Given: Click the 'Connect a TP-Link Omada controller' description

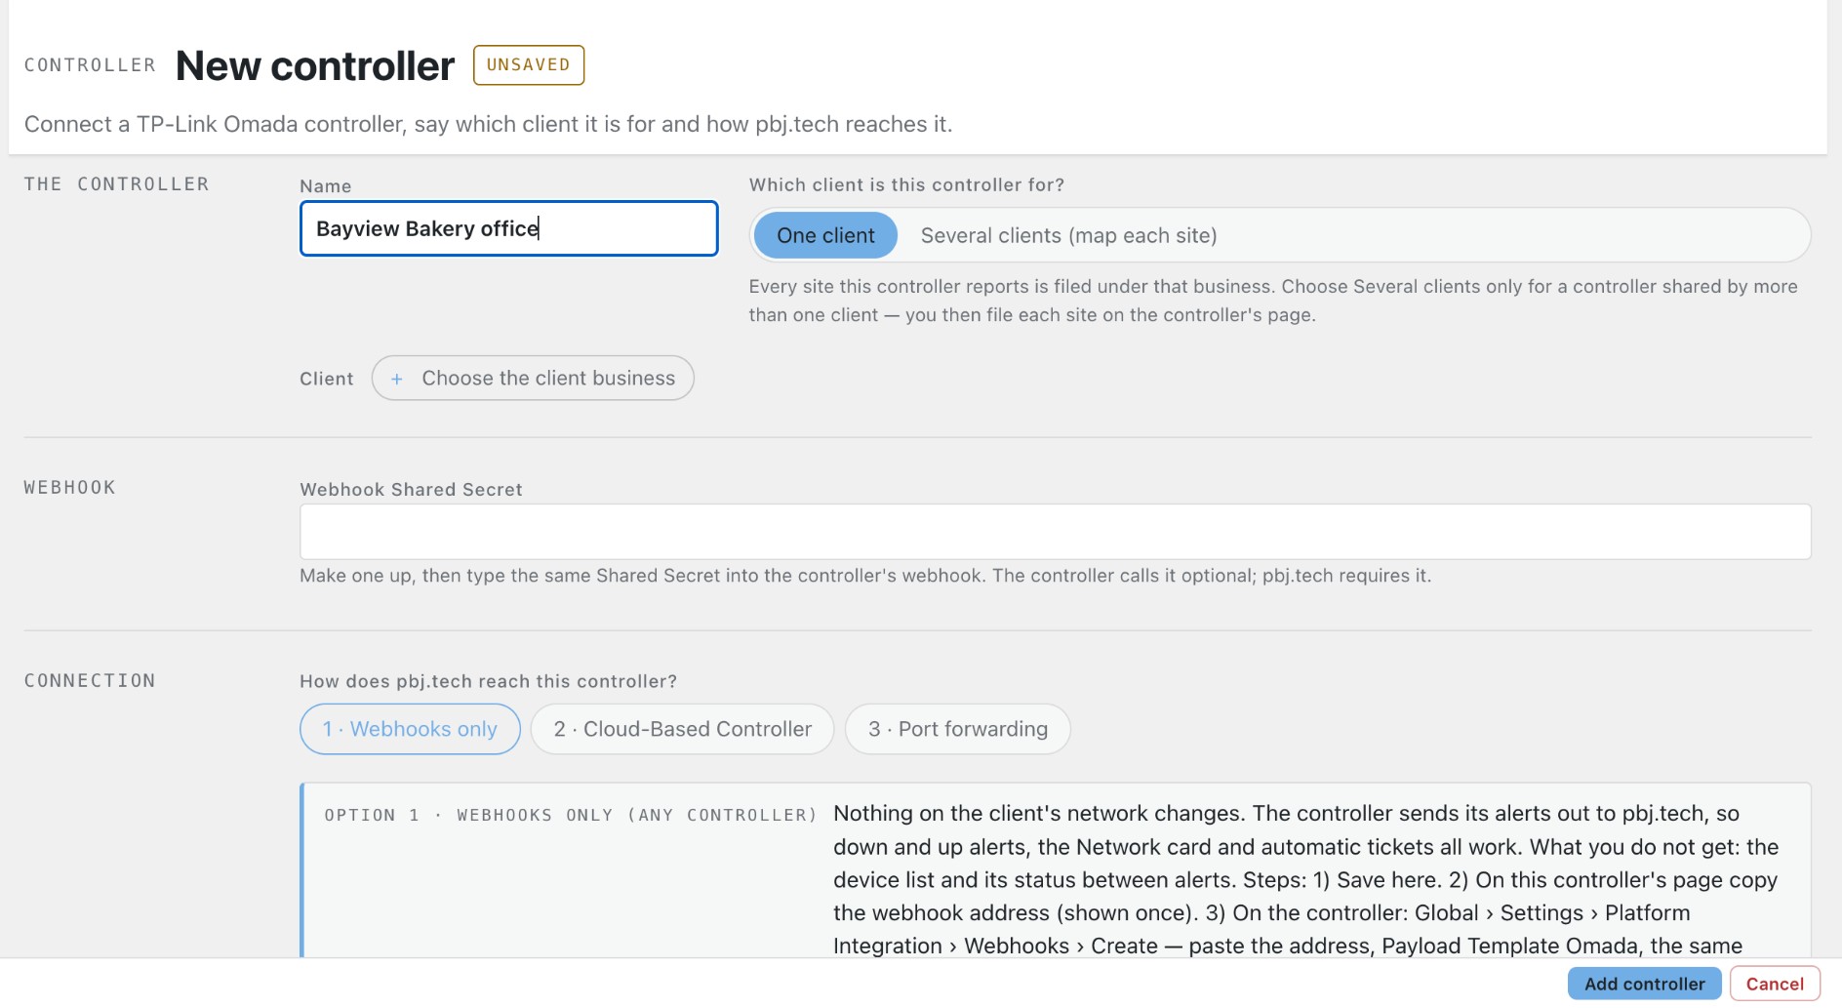Looking at the screenshot, I should click(x=488, y=124).
